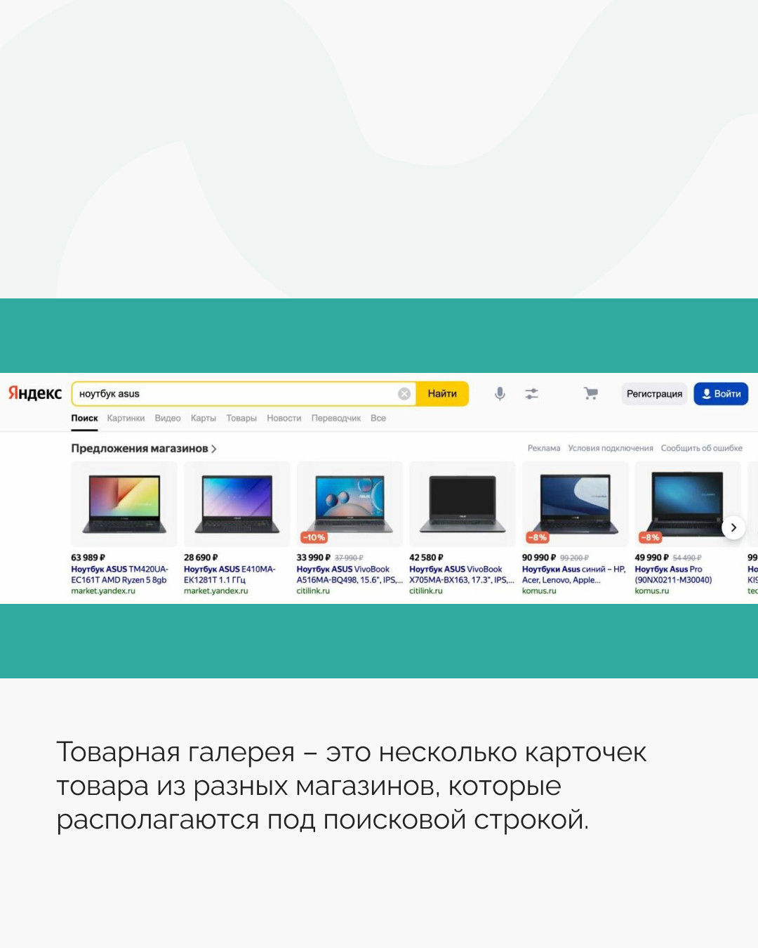Open the VivoBook X705MA laptop image
The height and width of the screenshot is (948, 758).
tap(463, 503)
